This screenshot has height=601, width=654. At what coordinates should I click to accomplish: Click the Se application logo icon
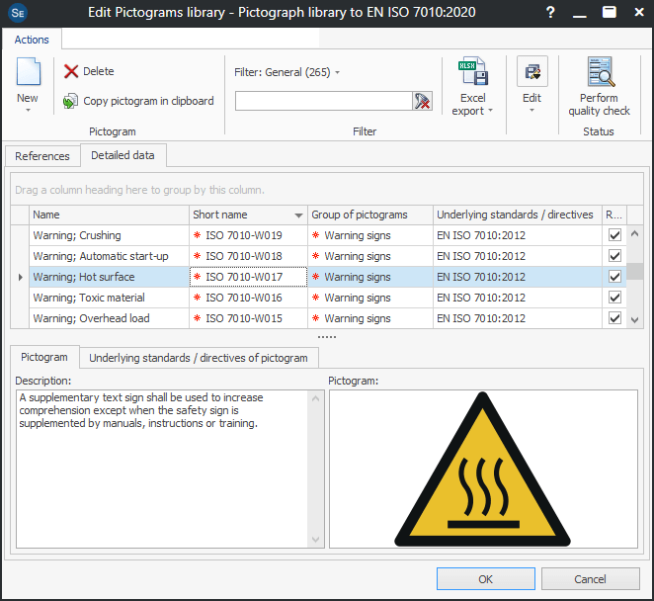[18, 13]
